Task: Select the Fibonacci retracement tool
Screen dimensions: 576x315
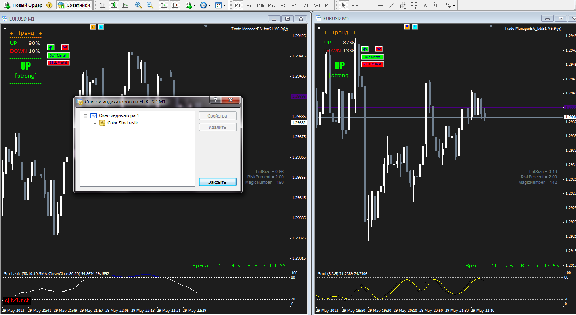Action: tap(414, 5)
